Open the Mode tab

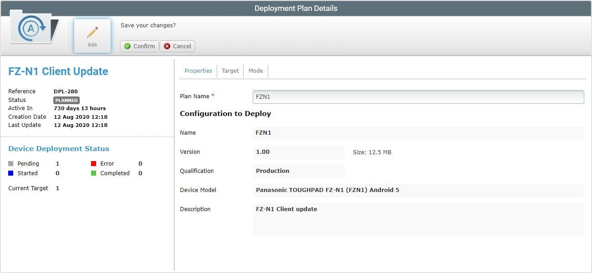tap(255, 71)
